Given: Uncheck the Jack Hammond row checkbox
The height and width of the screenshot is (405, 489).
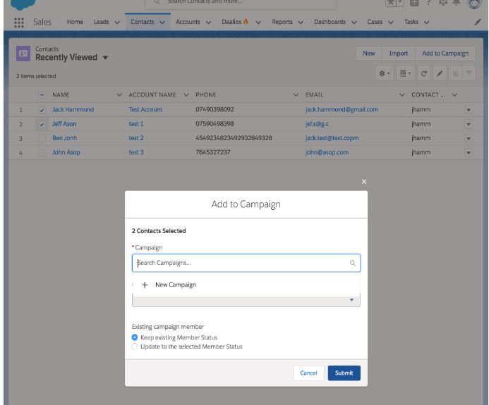Looking at the screenshot, I should click(x=42, y=110).
